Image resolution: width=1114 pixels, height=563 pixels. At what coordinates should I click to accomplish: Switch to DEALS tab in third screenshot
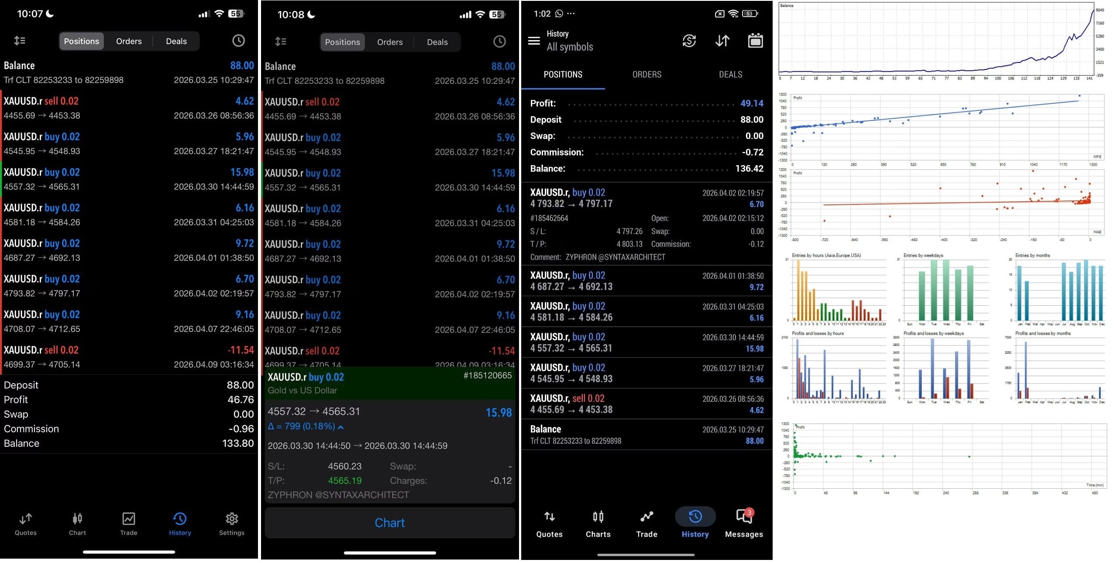tap(730, 75)
